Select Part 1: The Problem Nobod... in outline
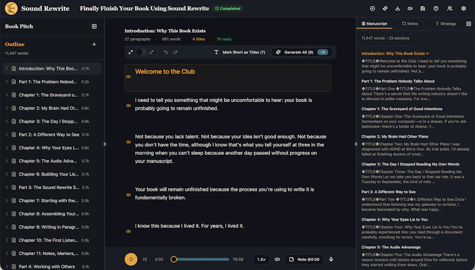 click(x=52, y=82)
